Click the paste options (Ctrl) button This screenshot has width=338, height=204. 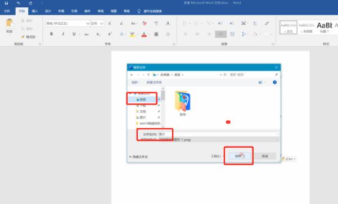[x=289, y=159]
